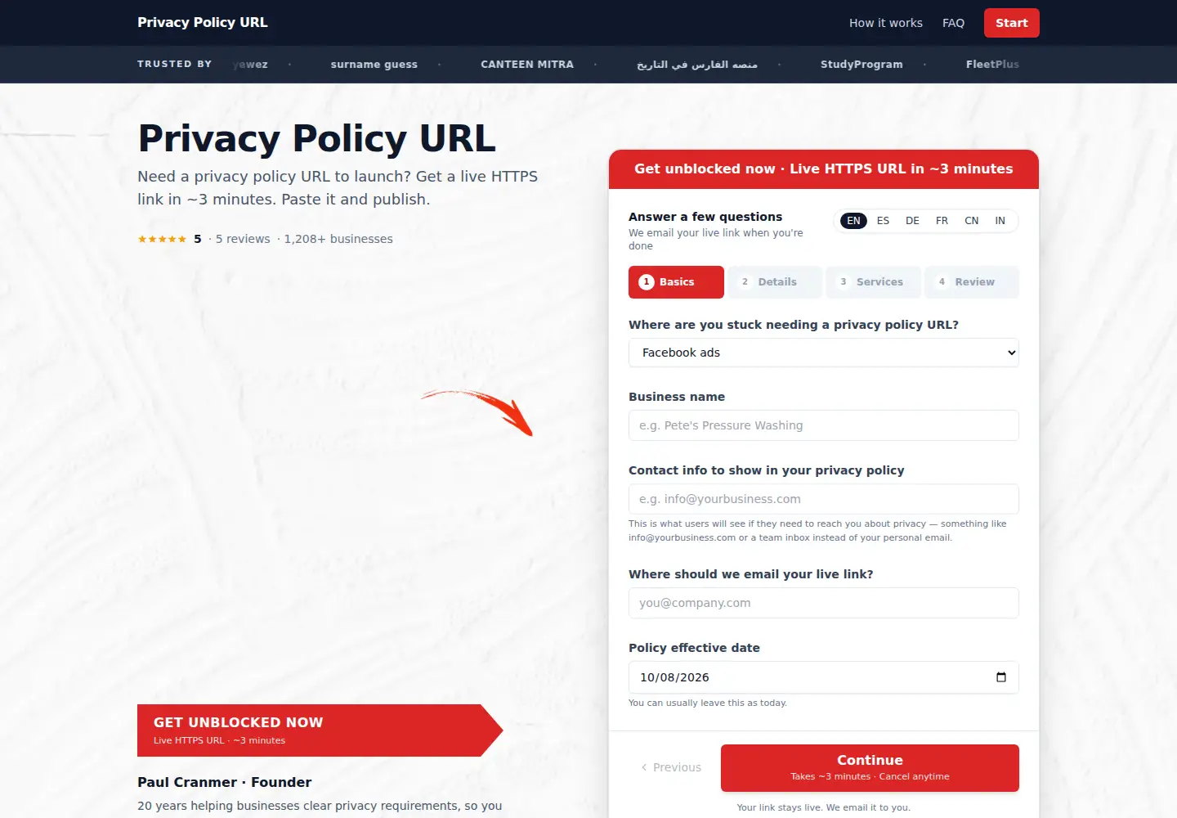Click 'You can usually leave this as today' hint
The width and height of the screenshot is (1177, 818).
click(708, 703)
